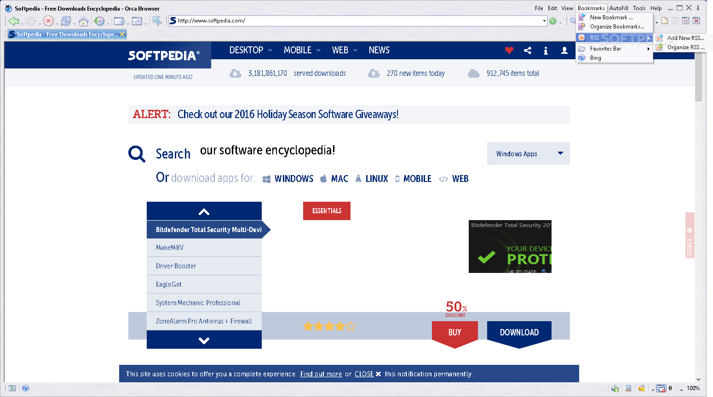The width and height of the screenshot is (713, 397).
Task: Click the LINUX download link
Action: click(x=372, y=179)
